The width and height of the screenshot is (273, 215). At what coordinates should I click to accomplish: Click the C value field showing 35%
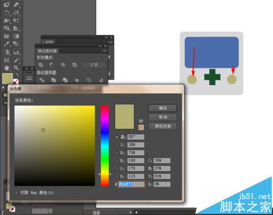point(162,160)
